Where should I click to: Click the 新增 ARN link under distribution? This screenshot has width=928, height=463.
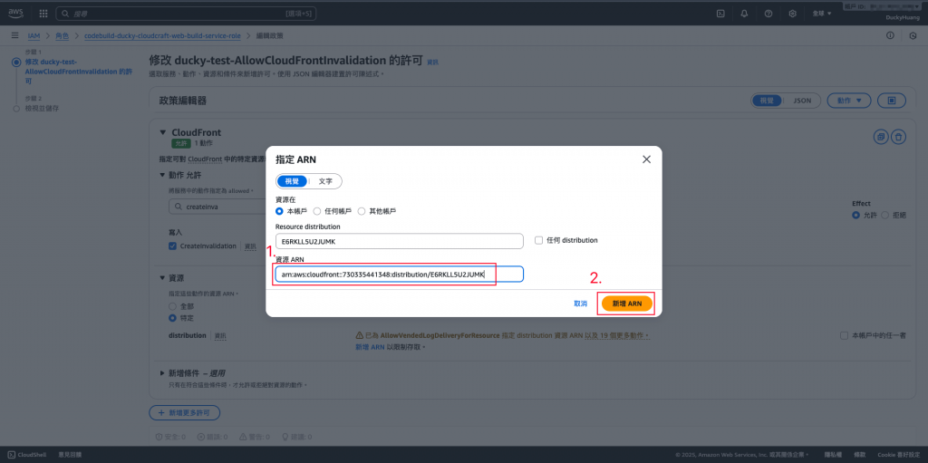point(370,346)
